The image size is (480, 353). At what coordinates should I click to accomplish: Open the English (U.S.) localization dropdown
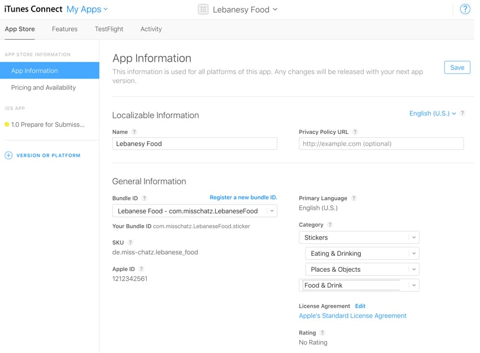pos(433,114)
